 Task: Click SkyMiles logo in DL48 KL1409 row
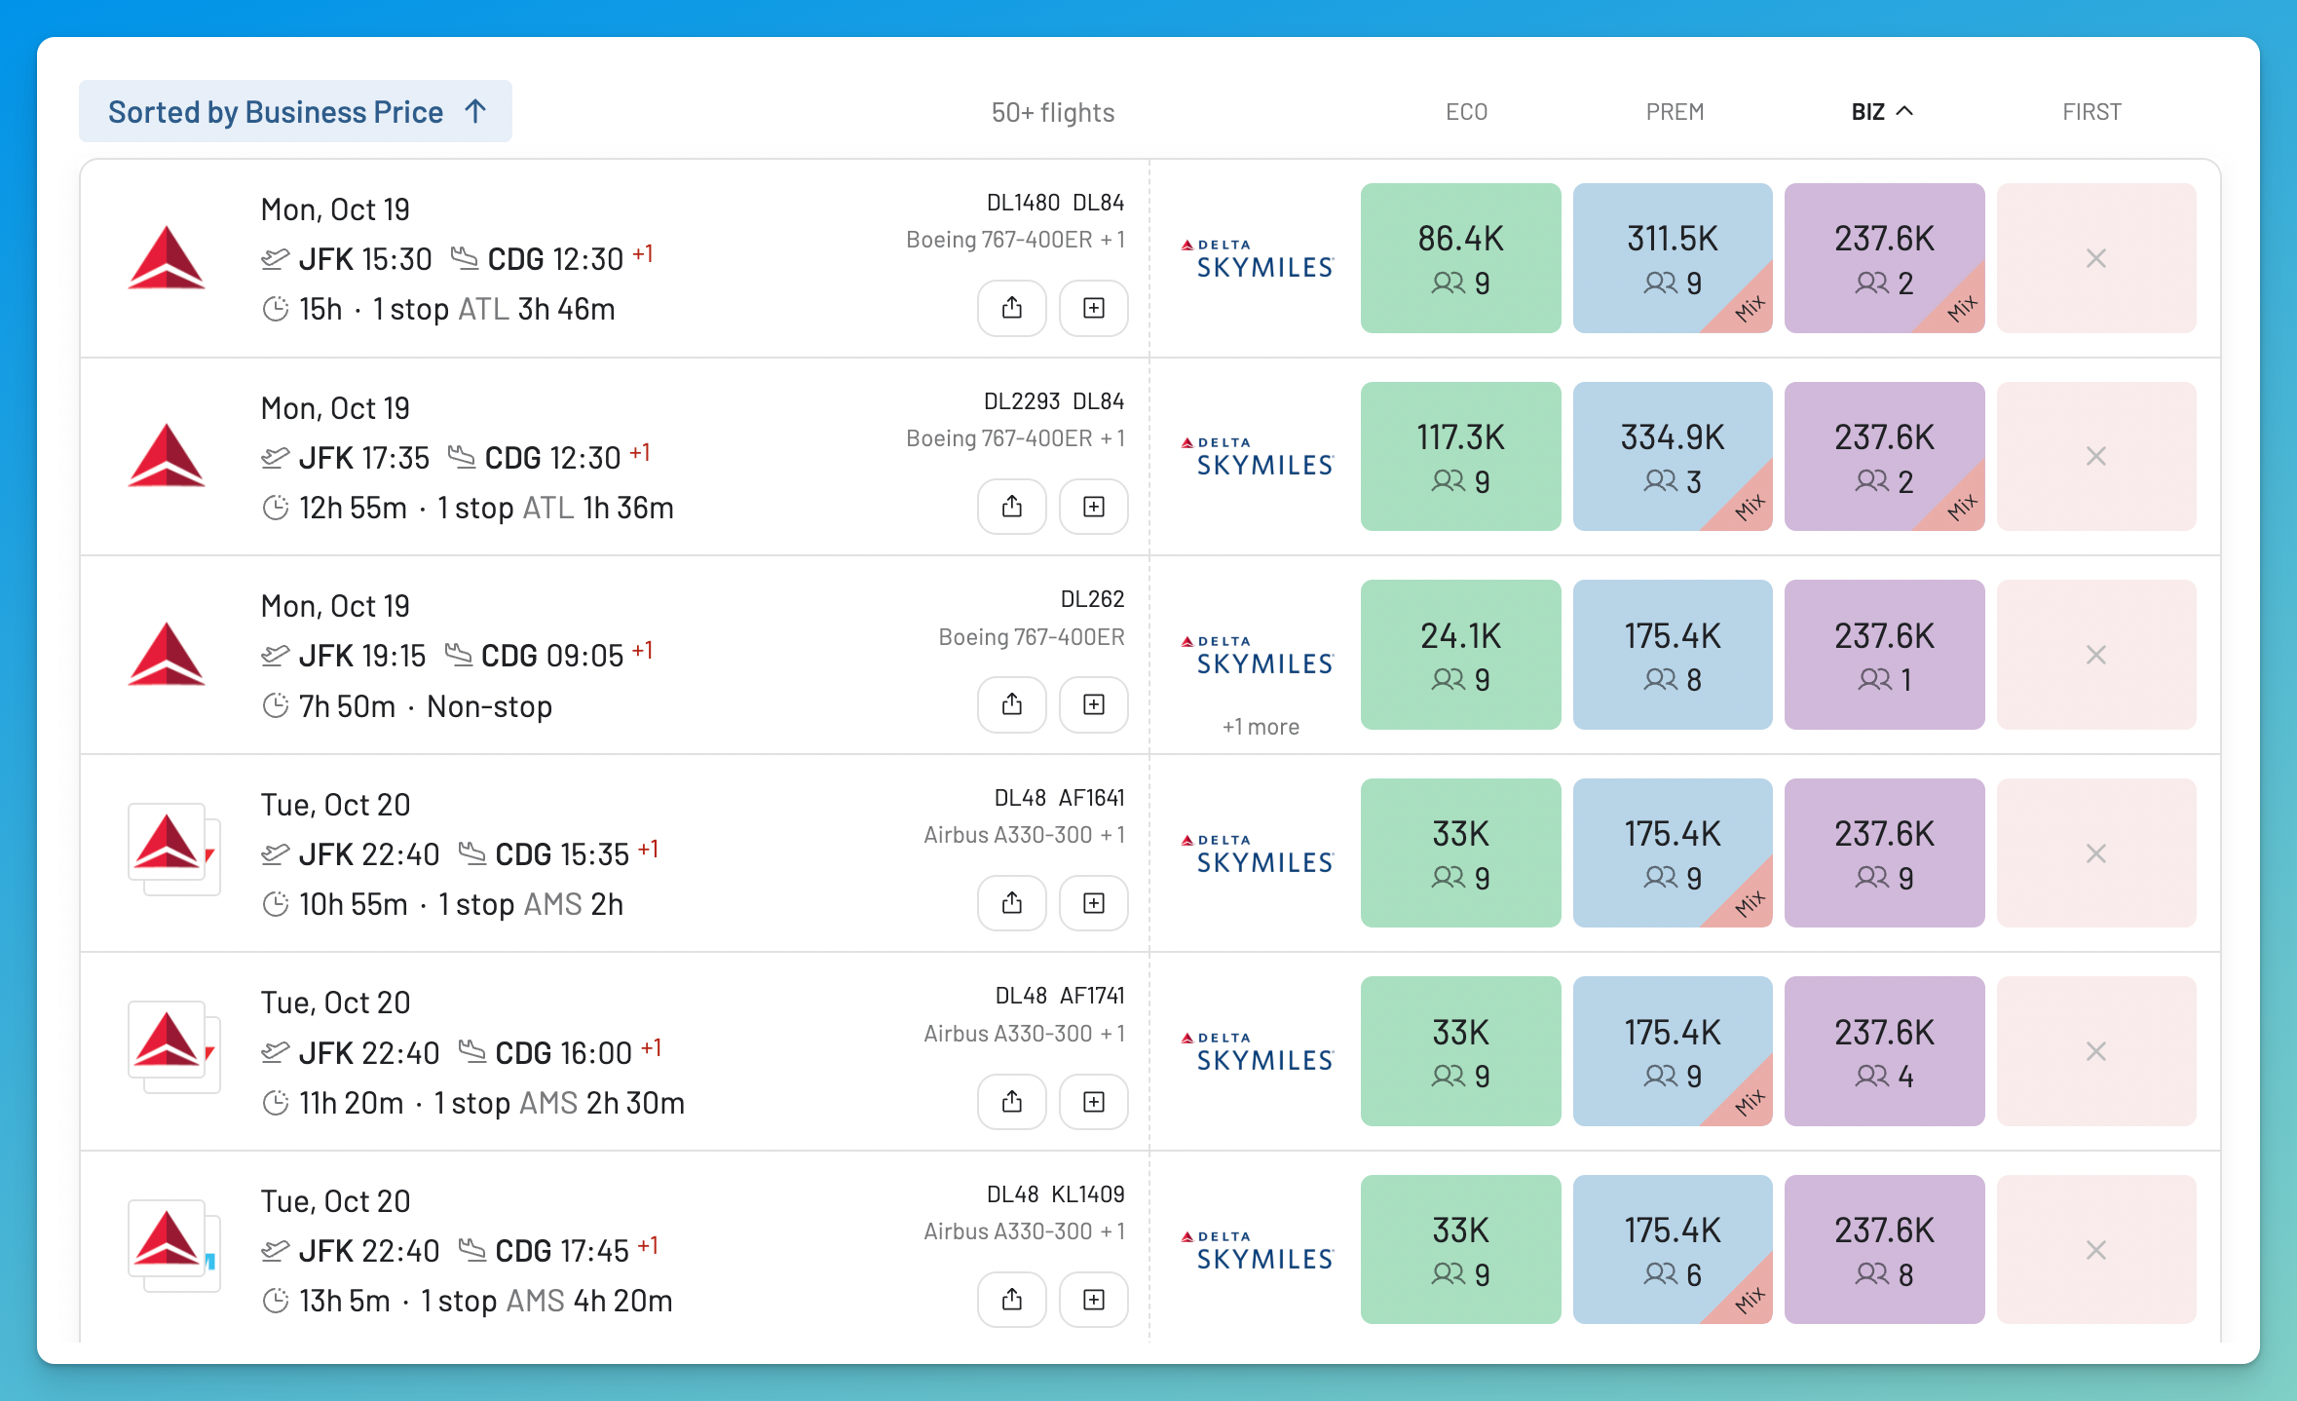coord(1257,1251)
